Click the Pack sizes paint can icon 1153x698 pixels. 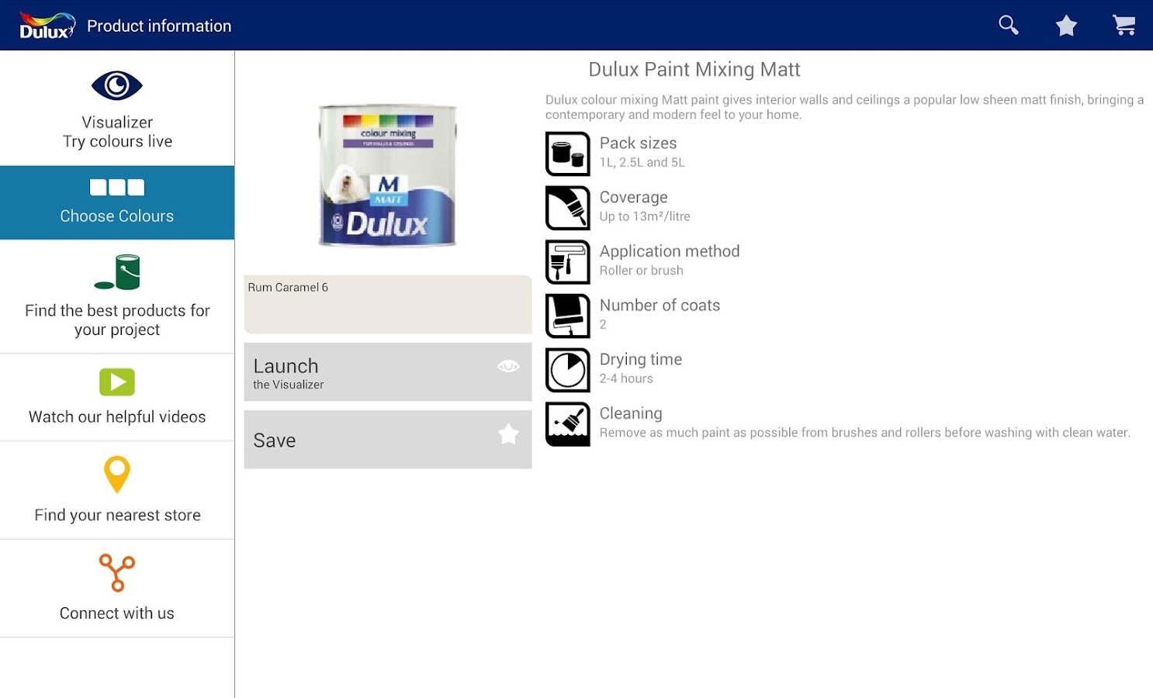tap(567, 153)
